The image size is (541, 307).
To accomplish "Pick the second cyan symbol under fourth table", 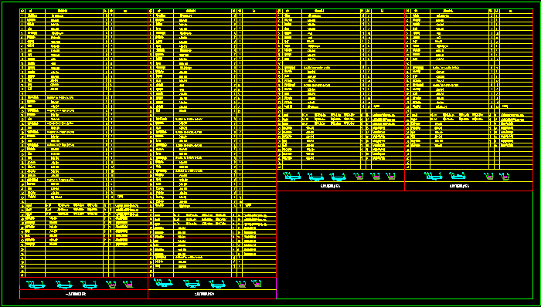I will tap(458, 176).
